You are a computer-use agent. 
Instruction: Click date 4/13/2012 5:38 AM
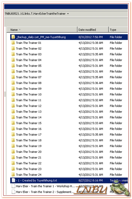91,43
